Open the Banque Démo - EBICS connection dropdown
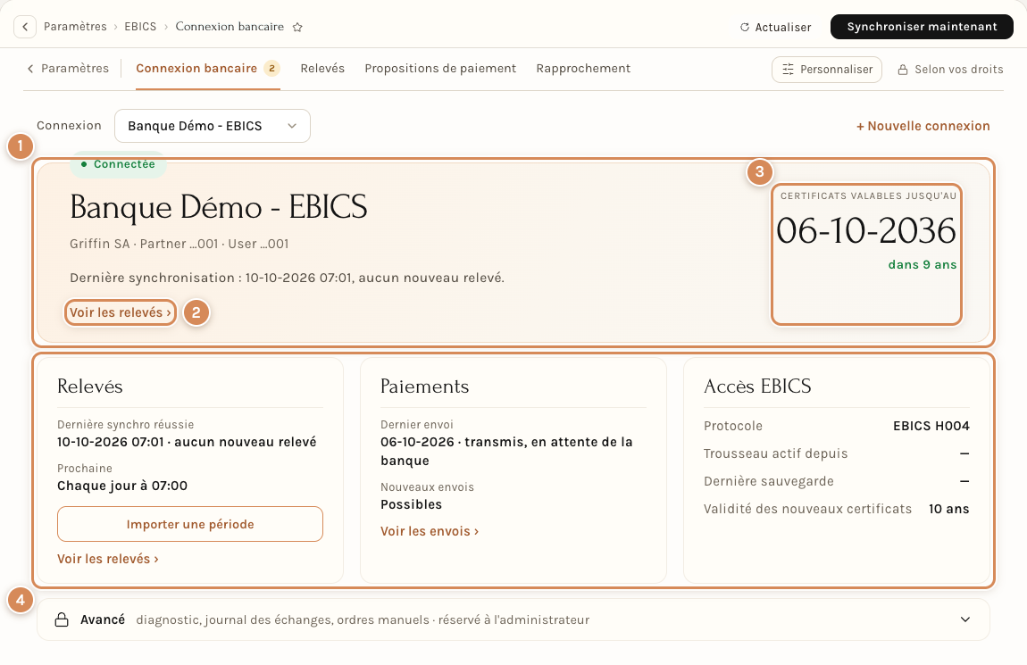Image resolution: width=1027 pixels, height=665 pixels. tap(213, 126)
